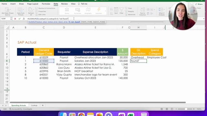
Task: Expand the formula bar chevron
Action: click(x=204, y=19)
